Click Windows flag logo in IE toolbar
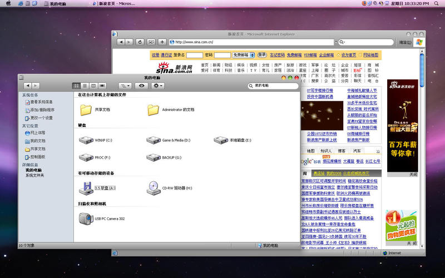The height and width of the screenshot is (278, 445). (x=419, y=42)
